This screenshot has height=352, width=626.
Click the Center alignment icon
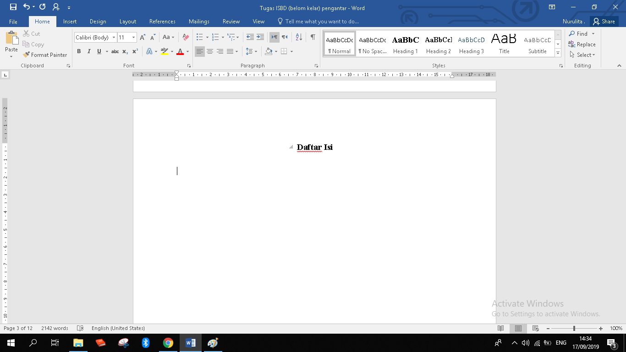coord(210,51)
